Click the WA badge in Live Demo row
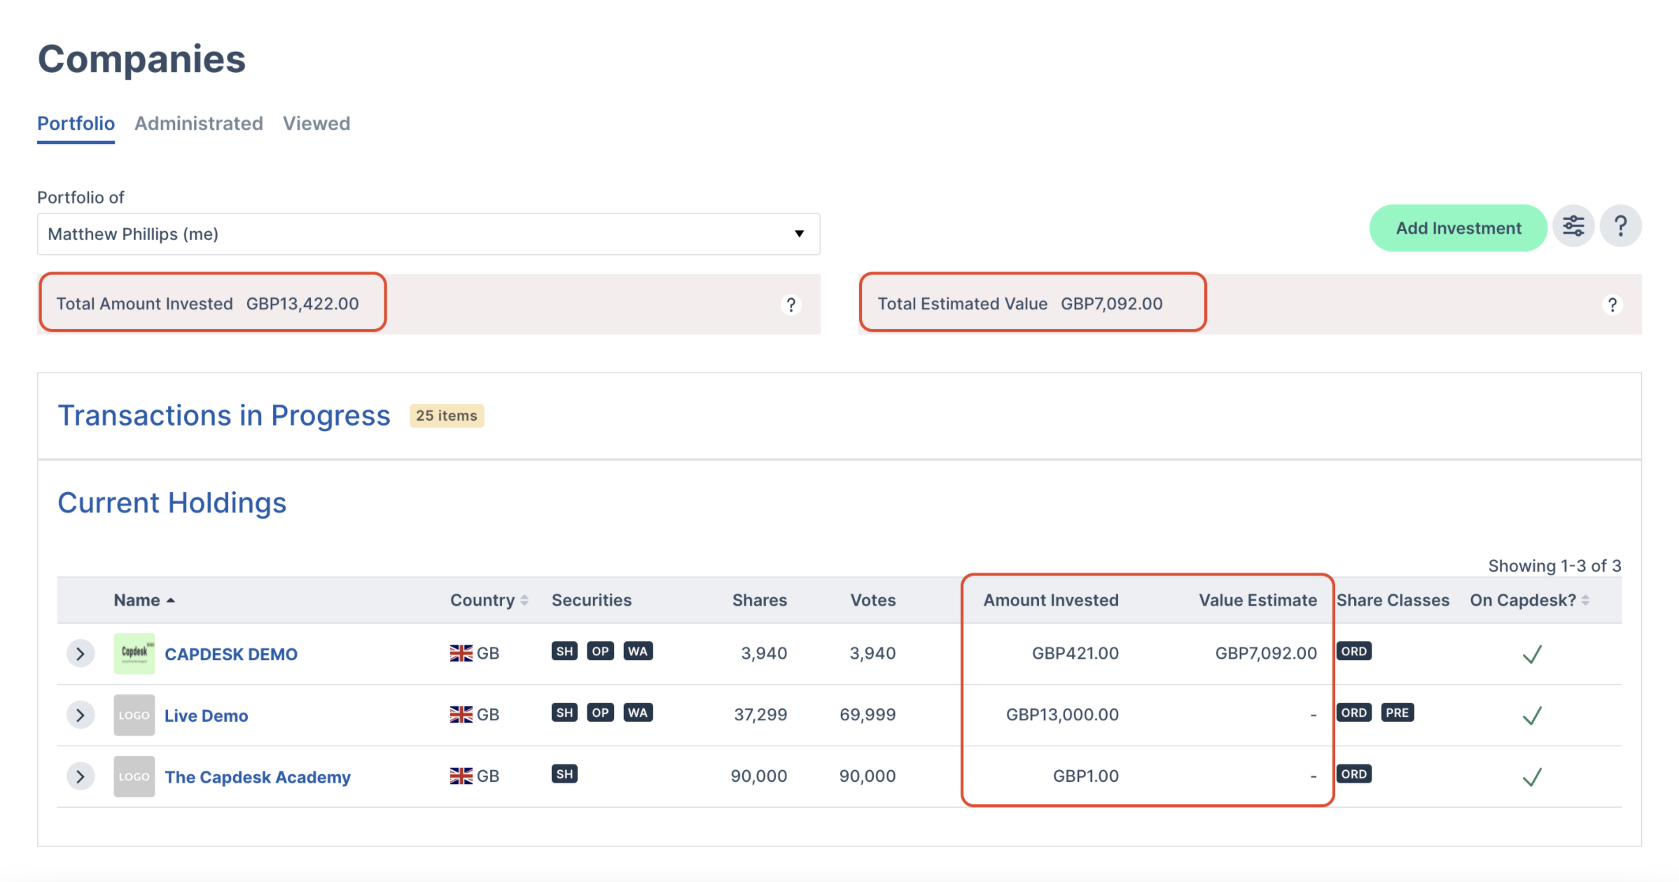 click(638, 713)
